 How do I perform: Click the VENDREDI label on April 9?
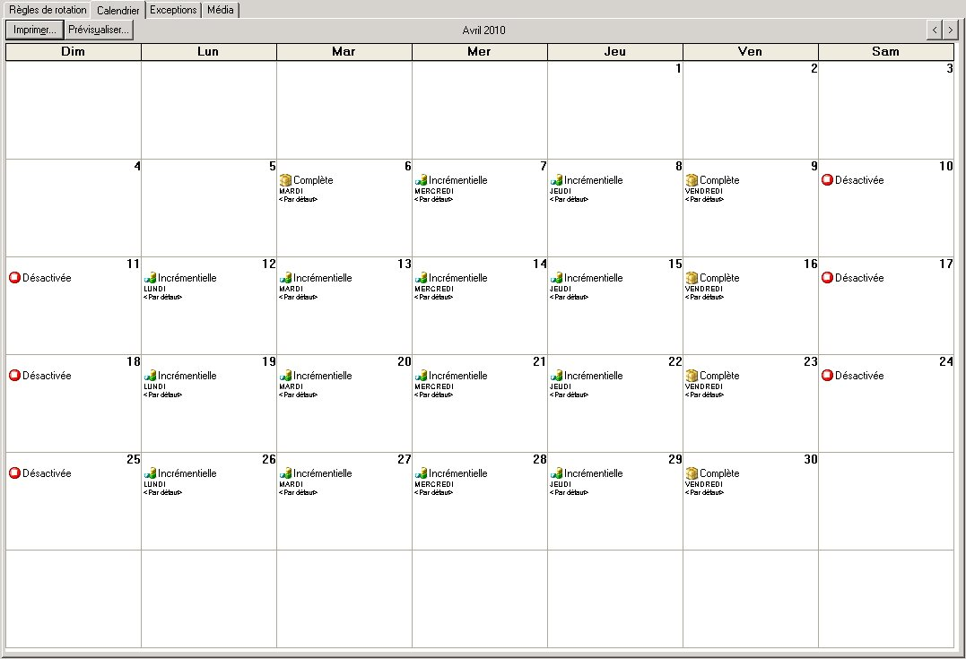tap(704, 191)
